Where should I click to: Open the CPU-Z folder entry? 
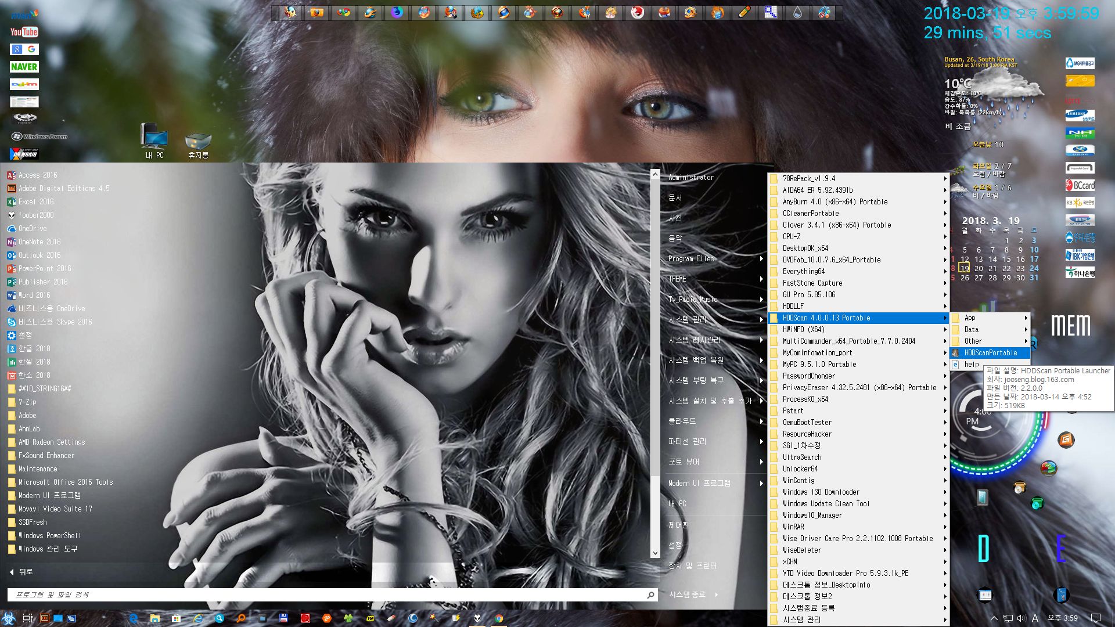(x=858, y=236)
